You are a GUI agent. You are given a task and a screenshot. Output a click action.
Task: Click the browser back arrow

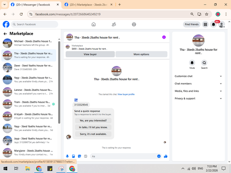coord(5,14)
